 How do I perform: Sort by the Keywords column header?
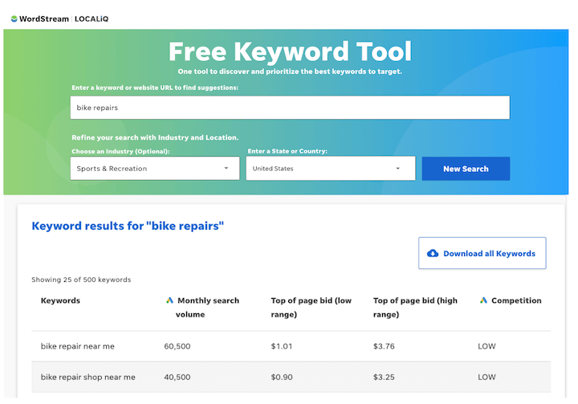tap(60, 300)
